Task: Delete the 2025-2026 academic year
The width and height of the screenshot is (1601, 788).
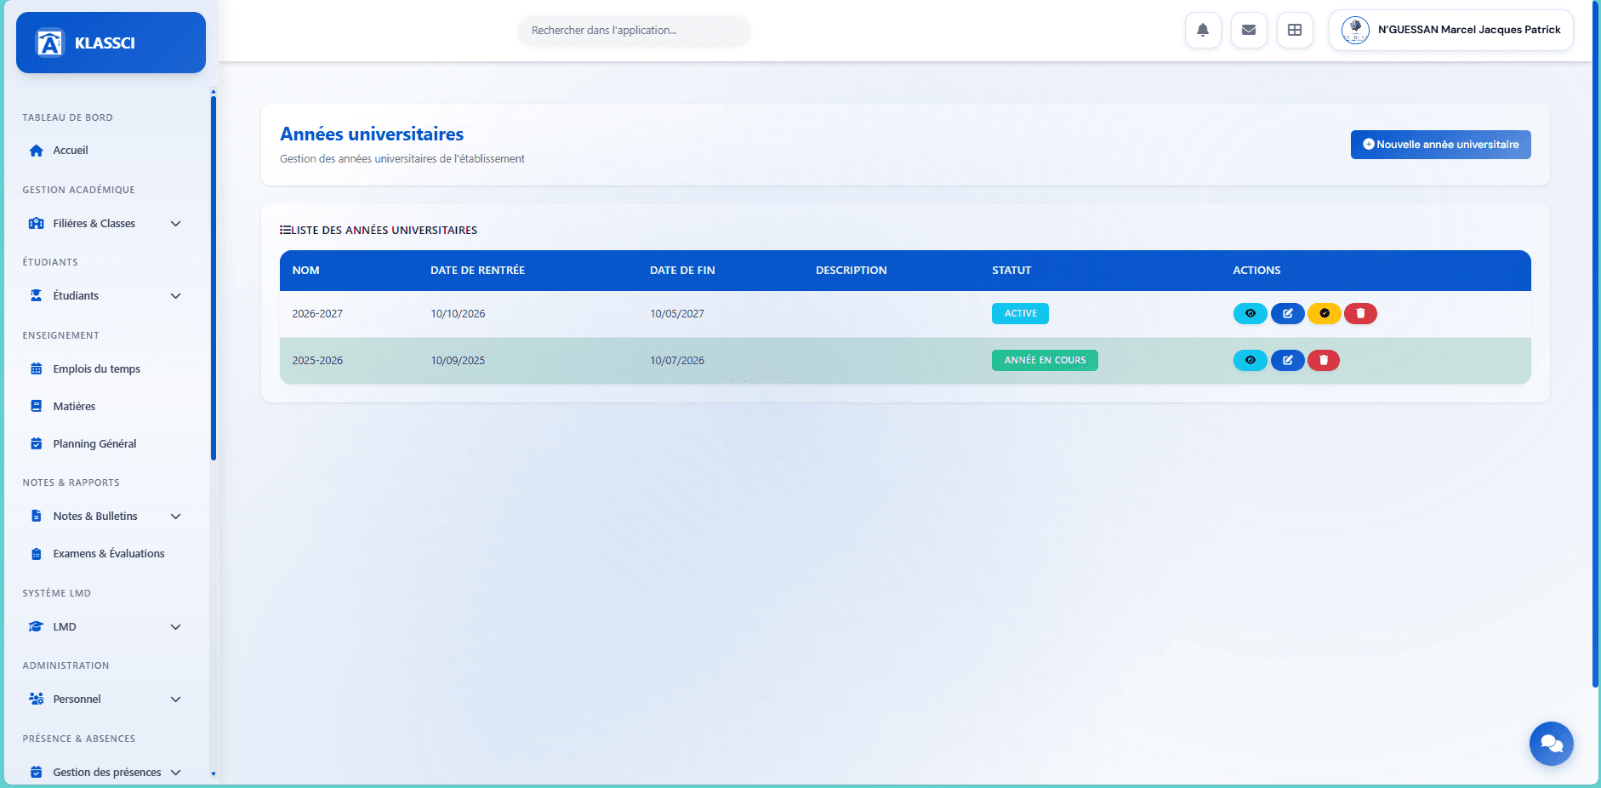Action: pos(1324,361)
